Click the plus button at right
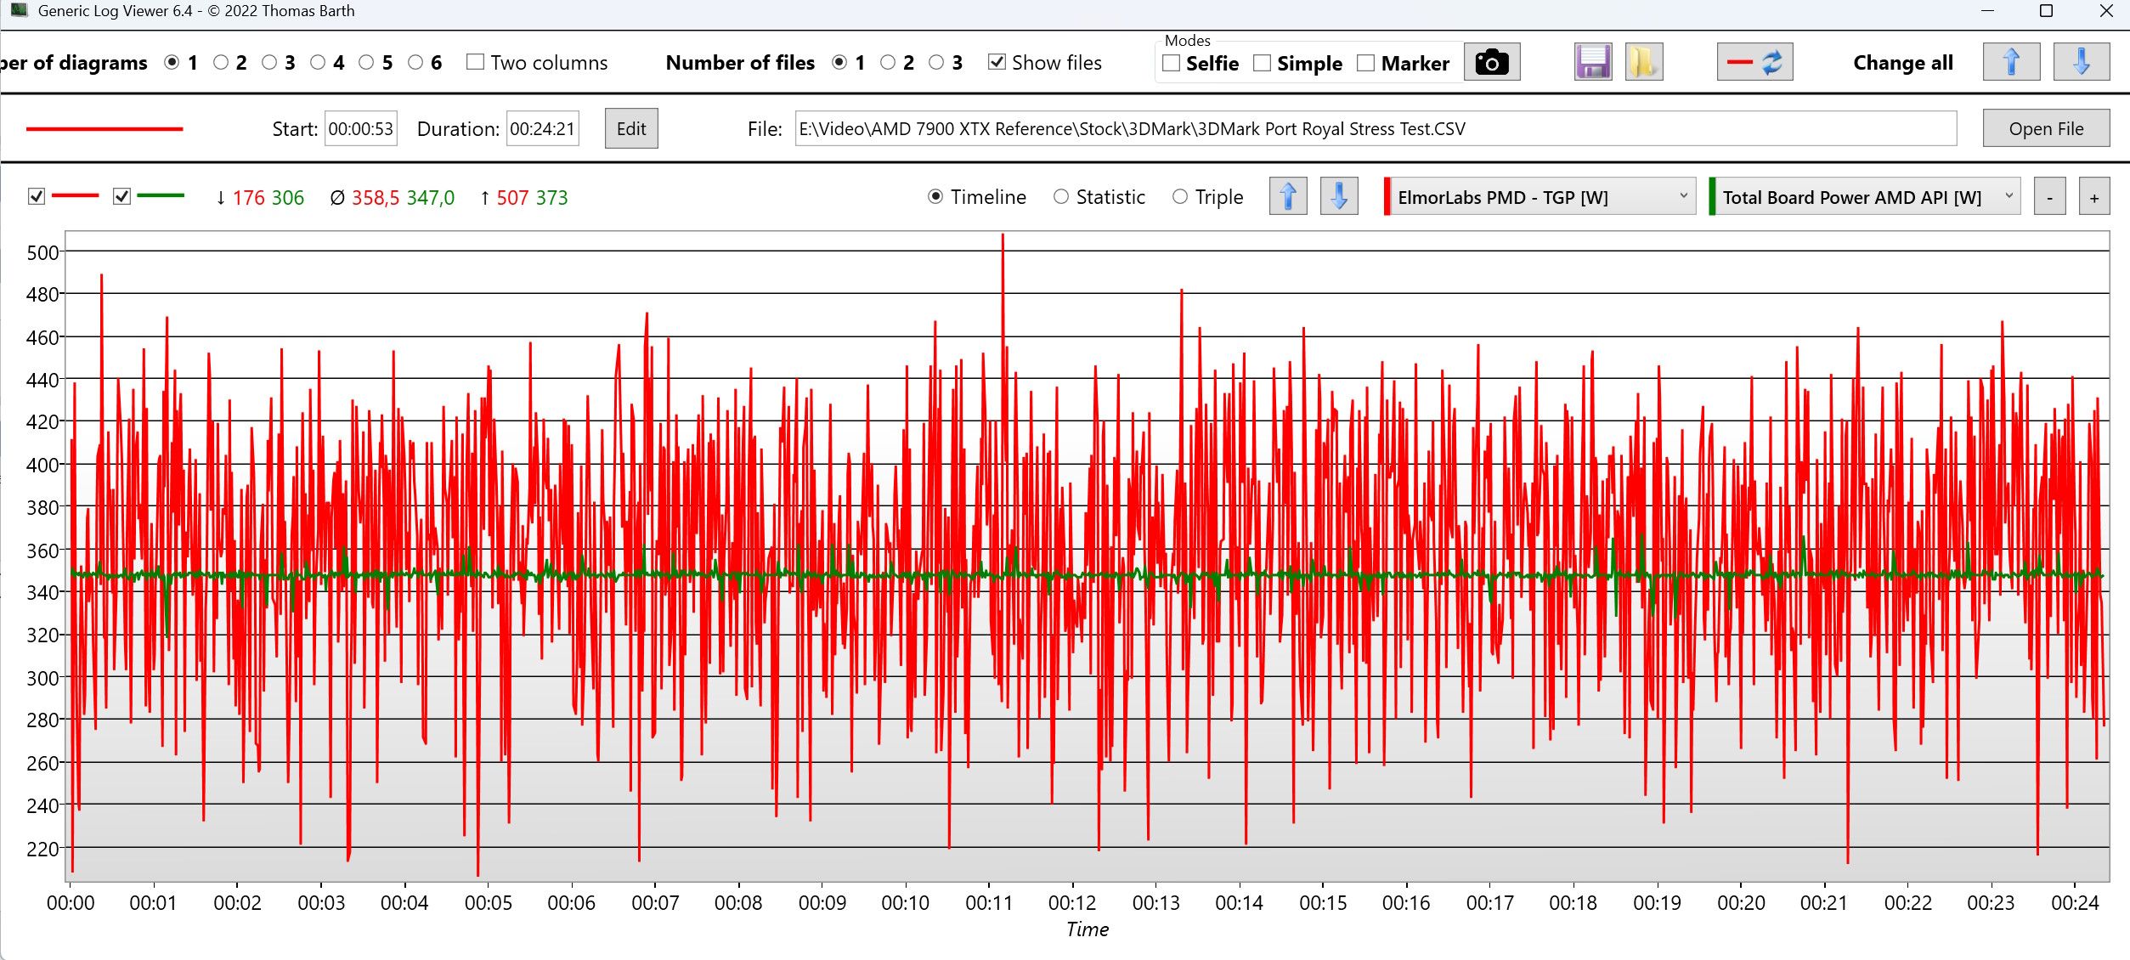 2093,198
